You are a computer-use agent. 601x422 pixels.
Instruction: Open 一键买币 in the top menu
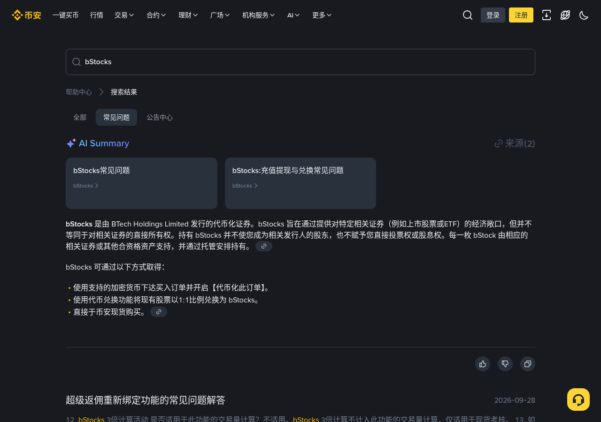click(x=66, y=15)
